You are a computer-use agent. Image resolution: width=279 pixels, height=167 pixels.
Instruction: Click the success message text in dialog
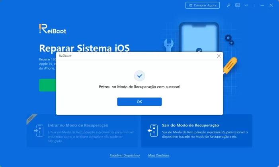139,87
